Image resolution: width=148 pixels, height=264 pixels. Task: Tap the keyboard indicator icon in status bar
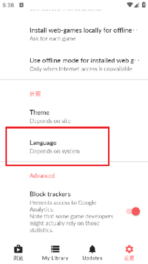point(21,5)
